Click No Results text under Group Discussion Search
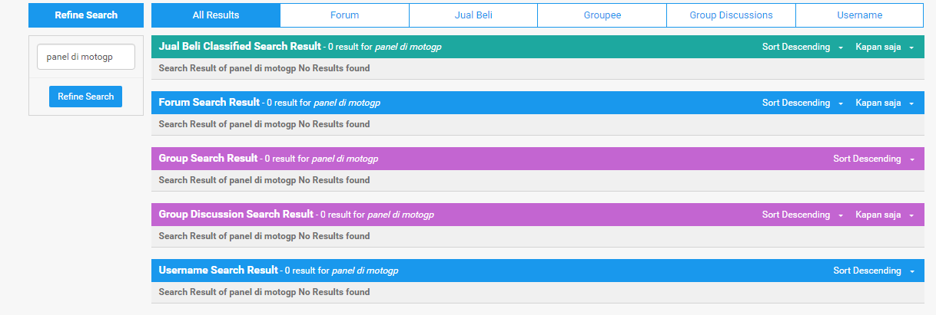The height and width of the screenshot is (315, 936). [x=264, y=237]
